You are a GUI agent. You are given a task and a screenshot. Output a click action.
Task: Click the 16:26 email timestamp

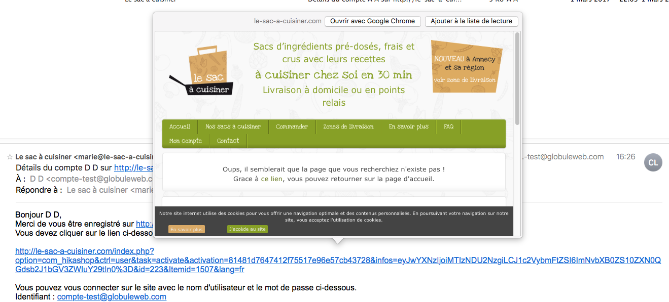(x=625, y=157)
